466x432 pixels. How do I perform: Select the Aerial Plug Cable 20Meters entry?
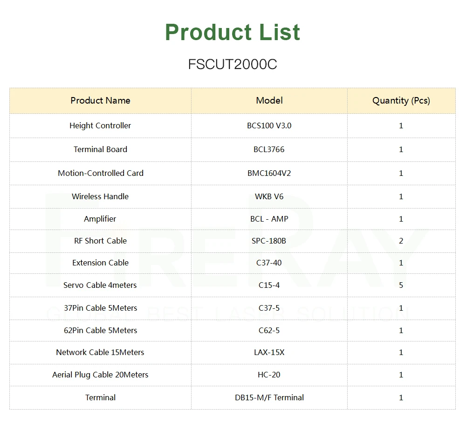(100, 375)
